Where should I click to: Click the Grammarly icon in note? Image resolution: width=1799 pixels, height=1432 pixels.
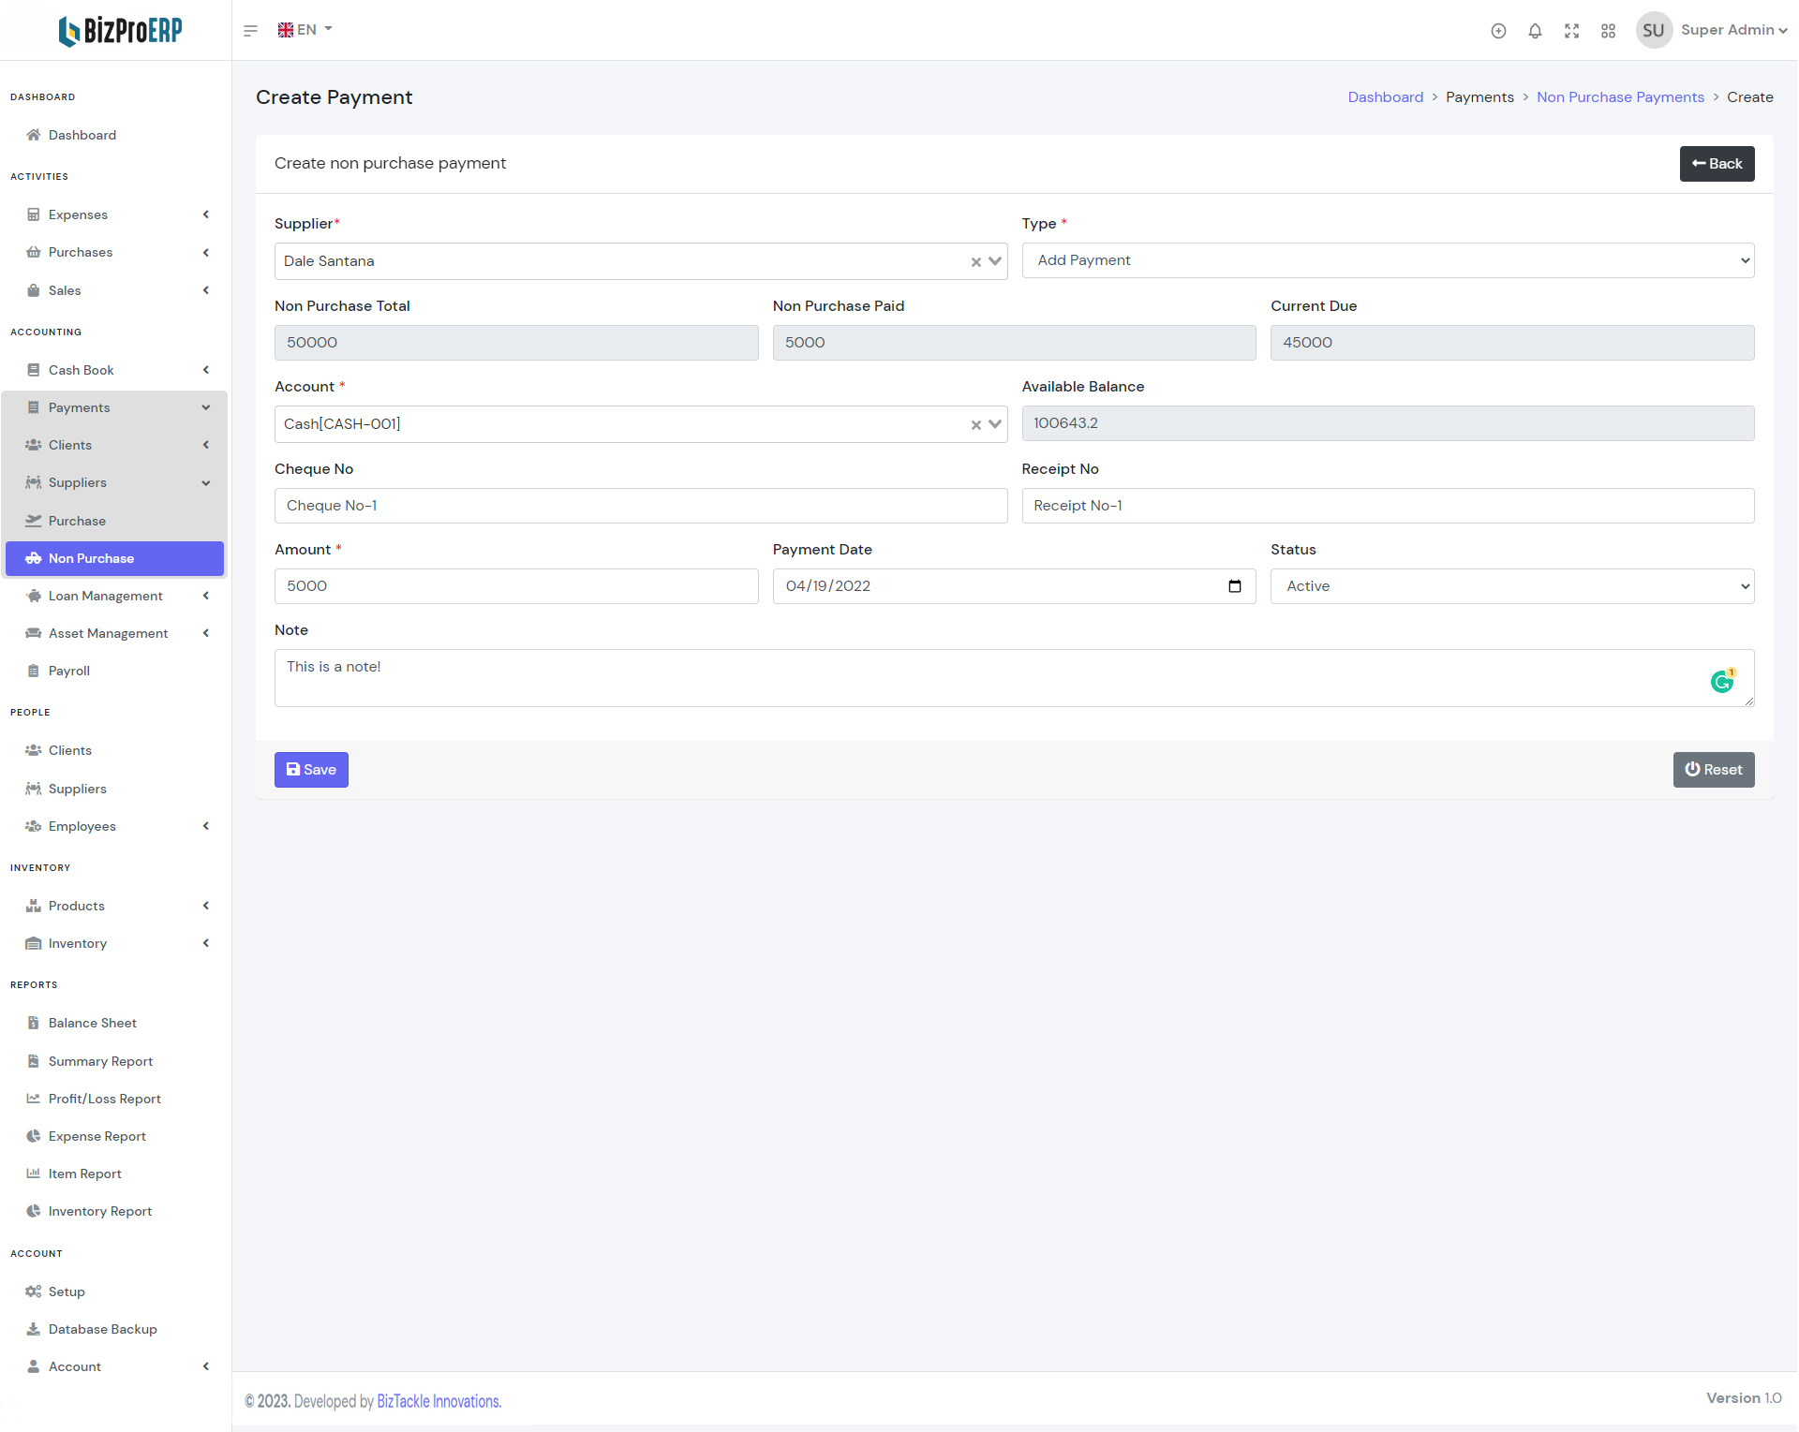1722,682
